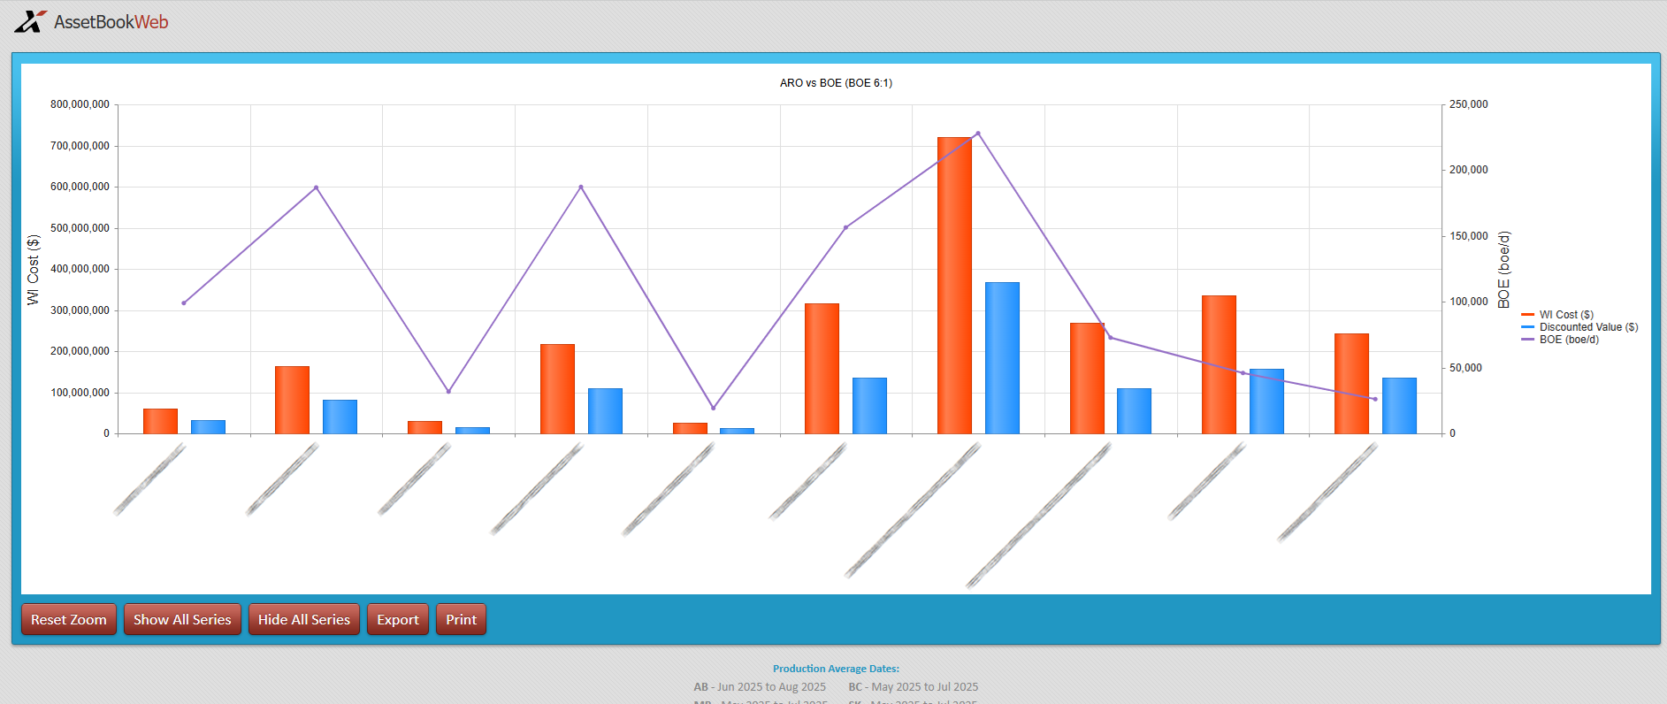This screenshot has height=704, width=1667.
Task: Select the tallest blue Discounted Value bar
Action: pos(1002,358)
